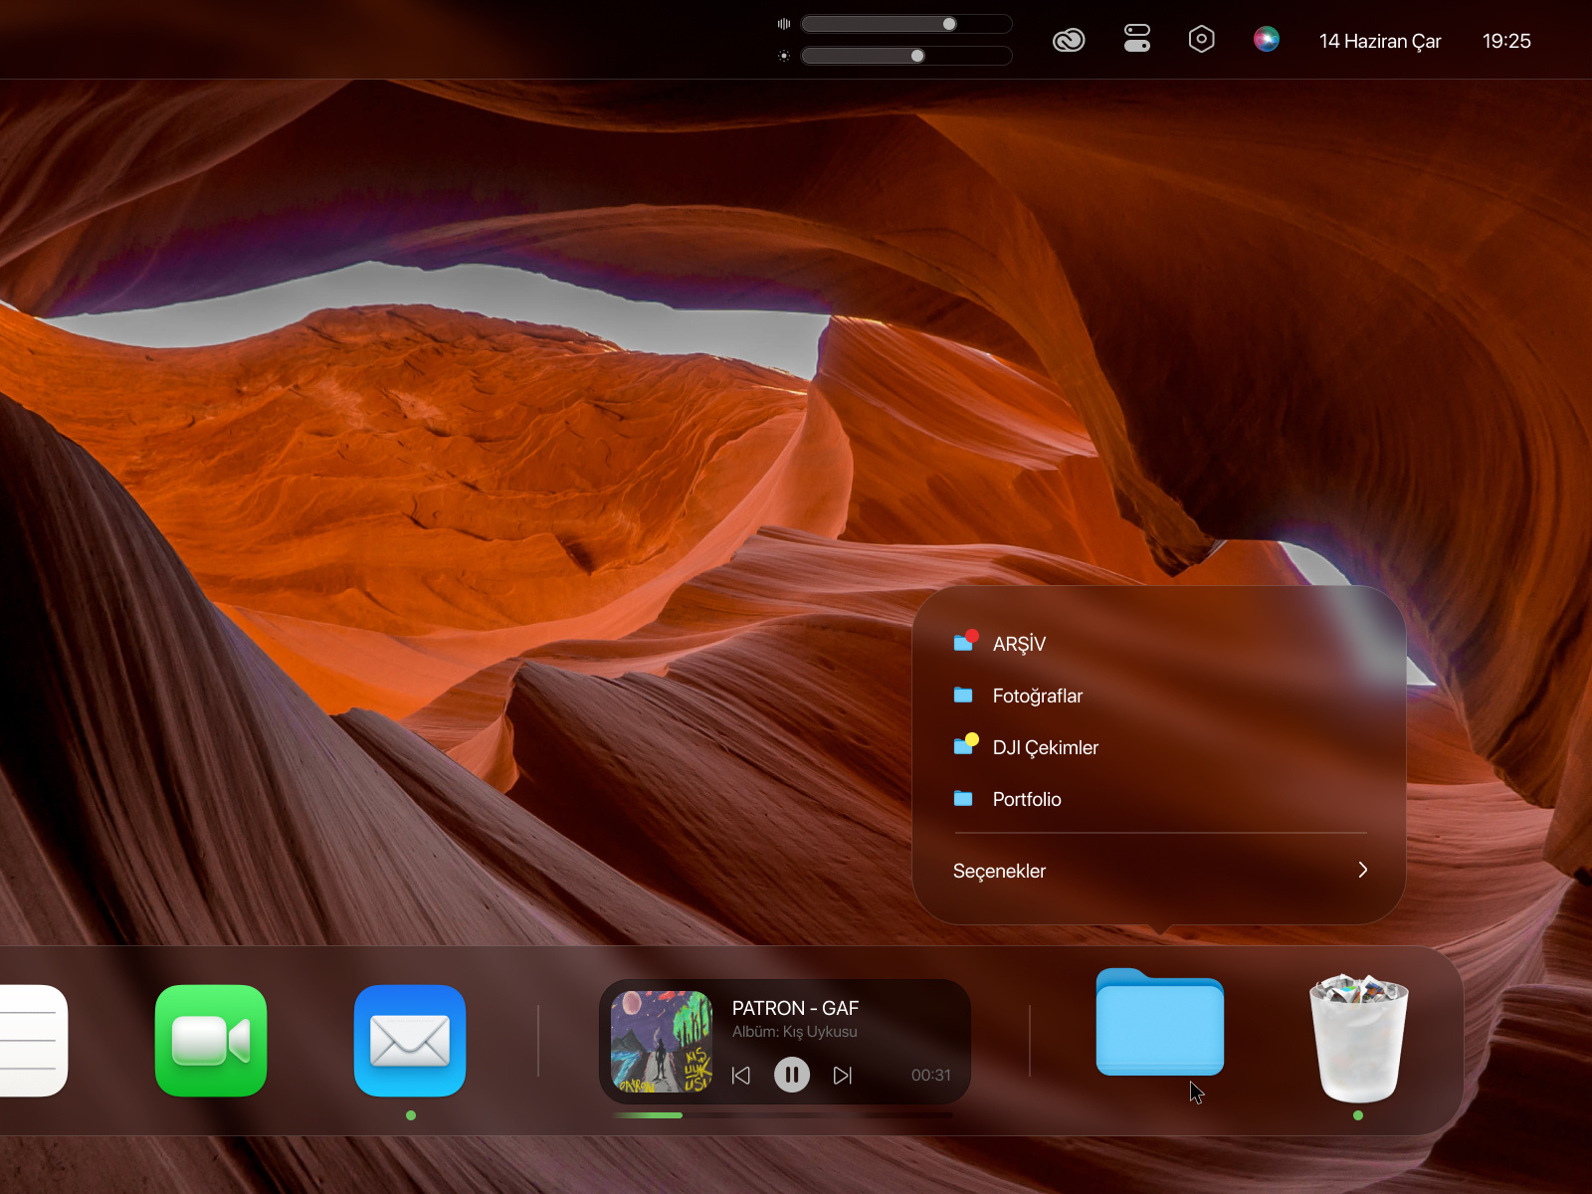Click the 19:25 clock
1592x1194 pixels.
pos(1506,41)
